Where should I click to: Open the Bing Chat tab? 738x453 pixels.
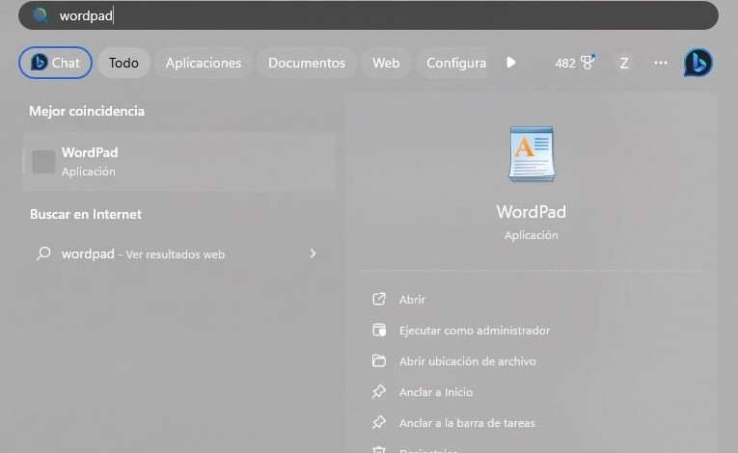(x=56, y=63)
